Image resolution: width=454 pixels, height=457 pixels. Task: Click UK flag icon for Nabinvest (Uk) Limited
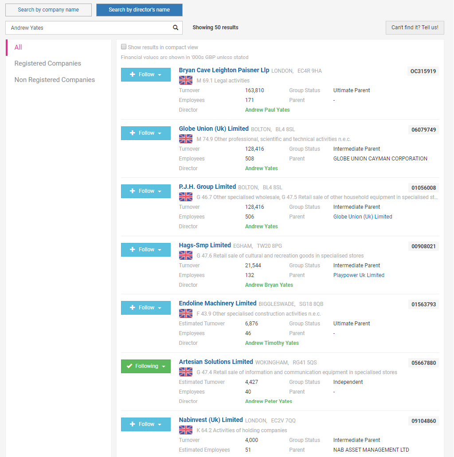[x=186, y=430]
